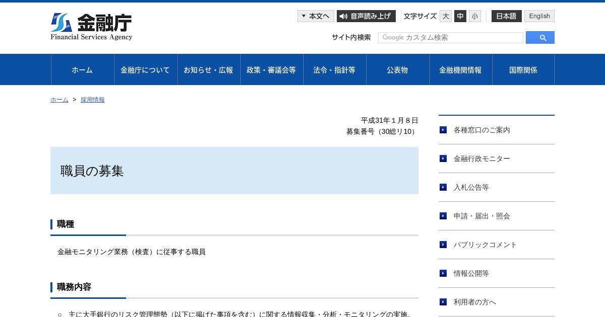Open 各種窓口のご案内 sidebar link
The width and height of the screenshot is (605, 317).
(x=482, y=130)
